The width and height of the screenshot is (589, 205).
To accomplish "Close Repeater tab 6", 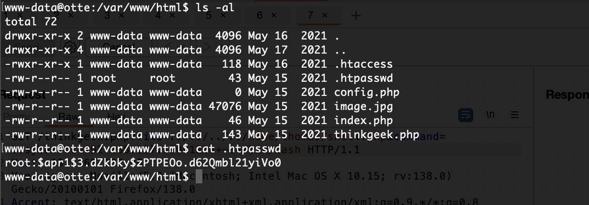I will coord(273,16).
